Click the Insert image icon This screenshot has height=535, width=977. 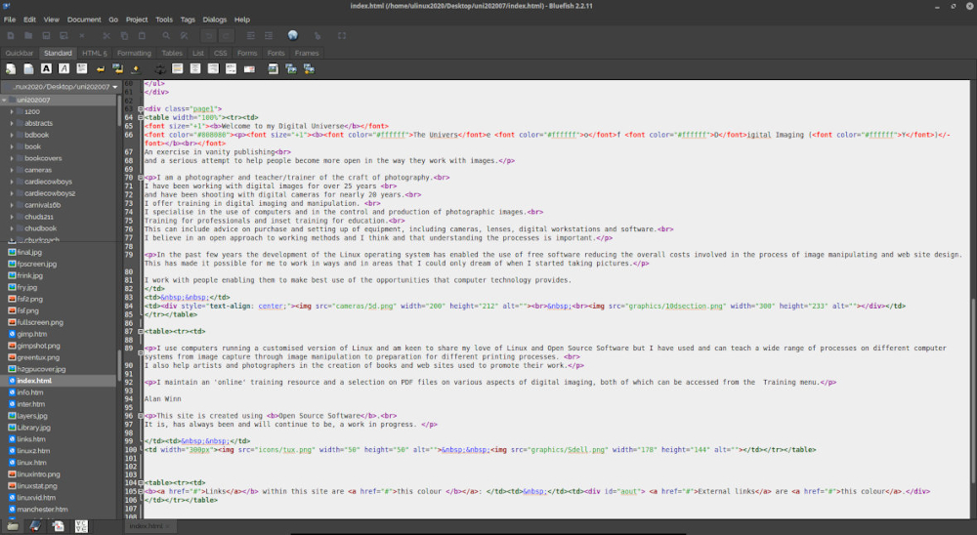(273, 68)
